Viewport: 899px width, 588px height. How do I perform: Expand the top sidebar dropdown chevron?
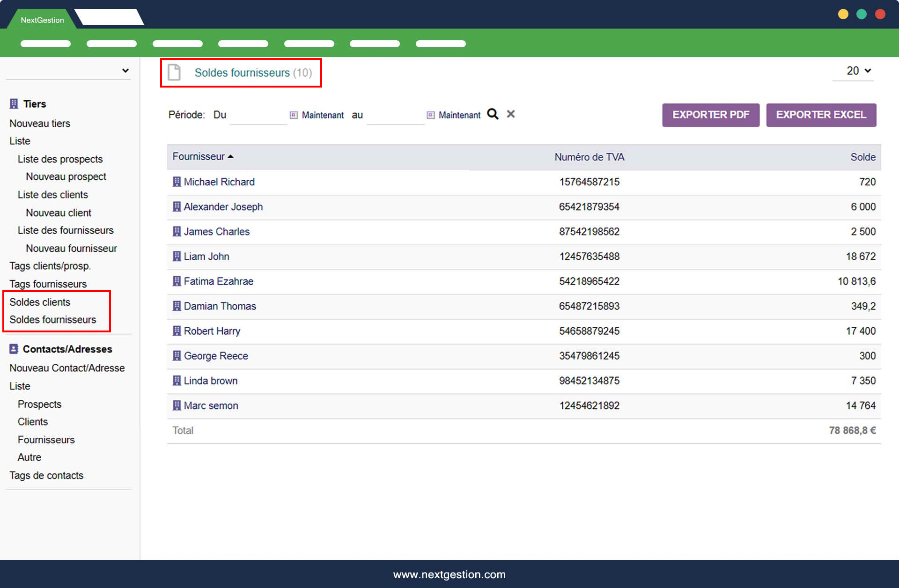click(125, 71)
